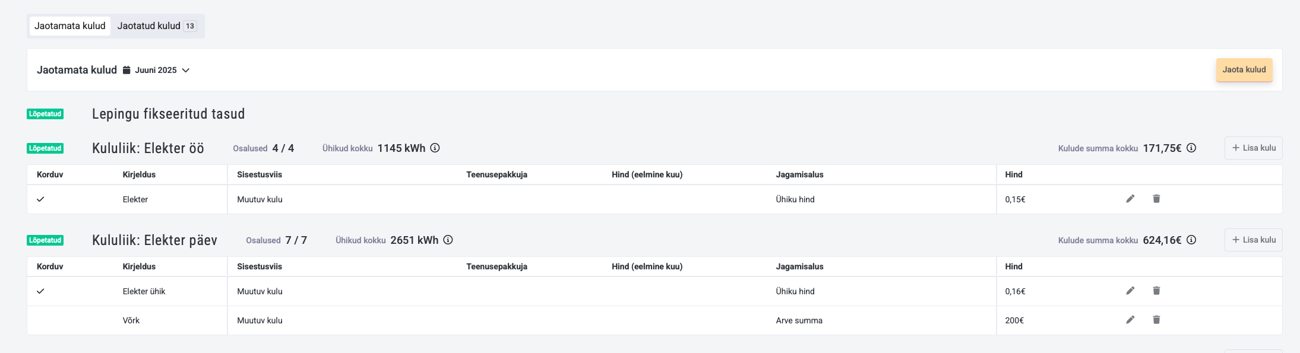1300x353 pixels.
Task: Add a cost to Elekter öö
Action: [x=1254, y=148]
